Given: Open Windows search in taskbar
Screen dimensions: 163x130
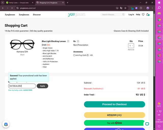Looking at the screenshot, I should pos(159,8).
